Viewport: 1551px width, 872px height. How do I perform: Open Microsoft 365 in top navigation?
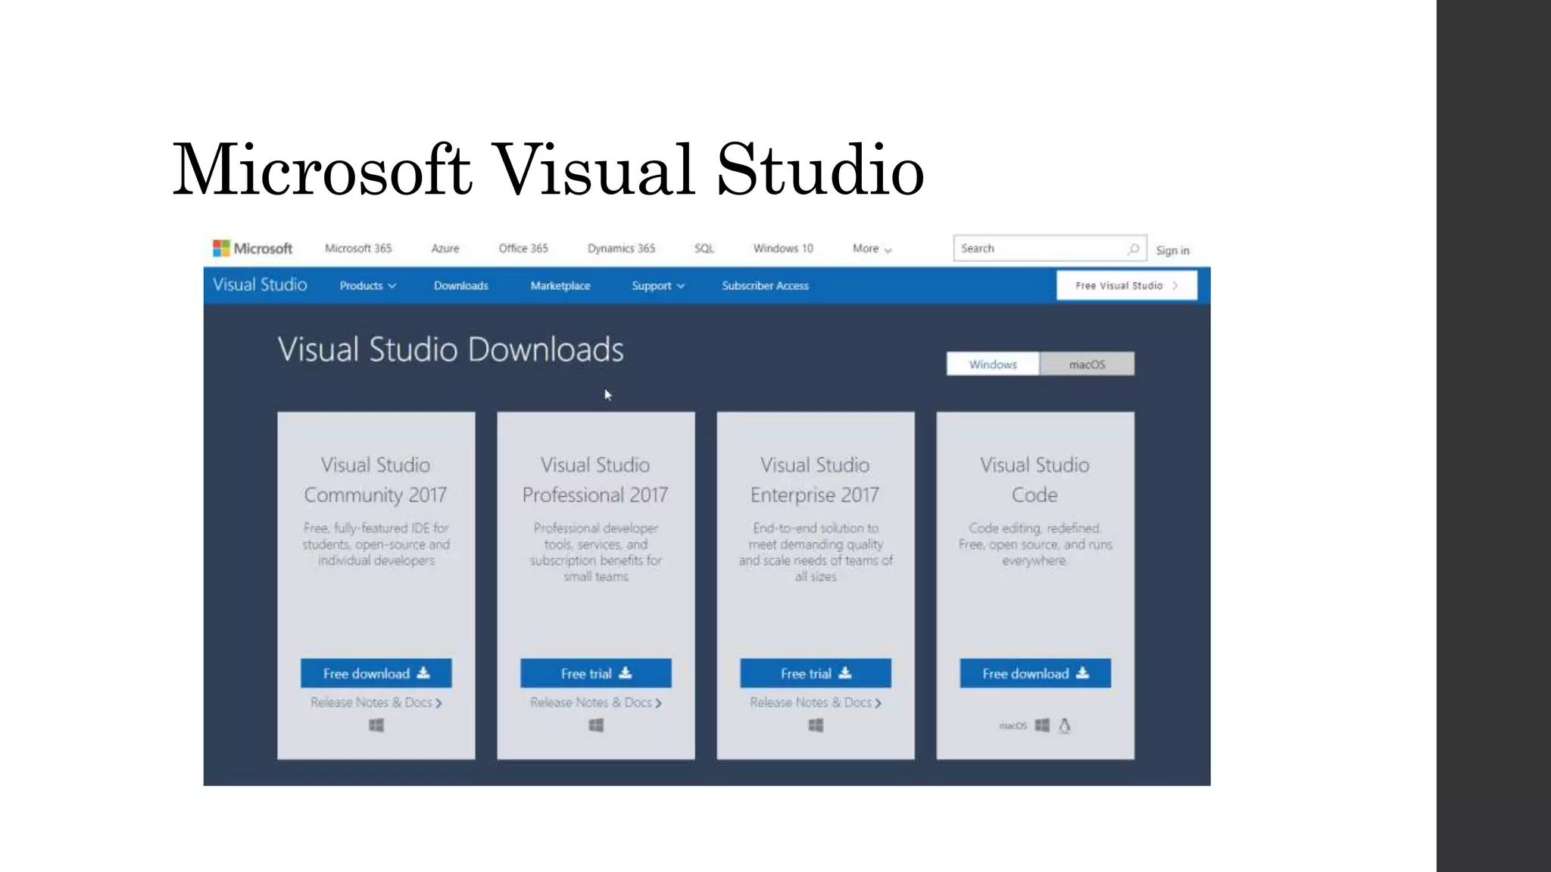pyautogui.click(x=358, y=248)
